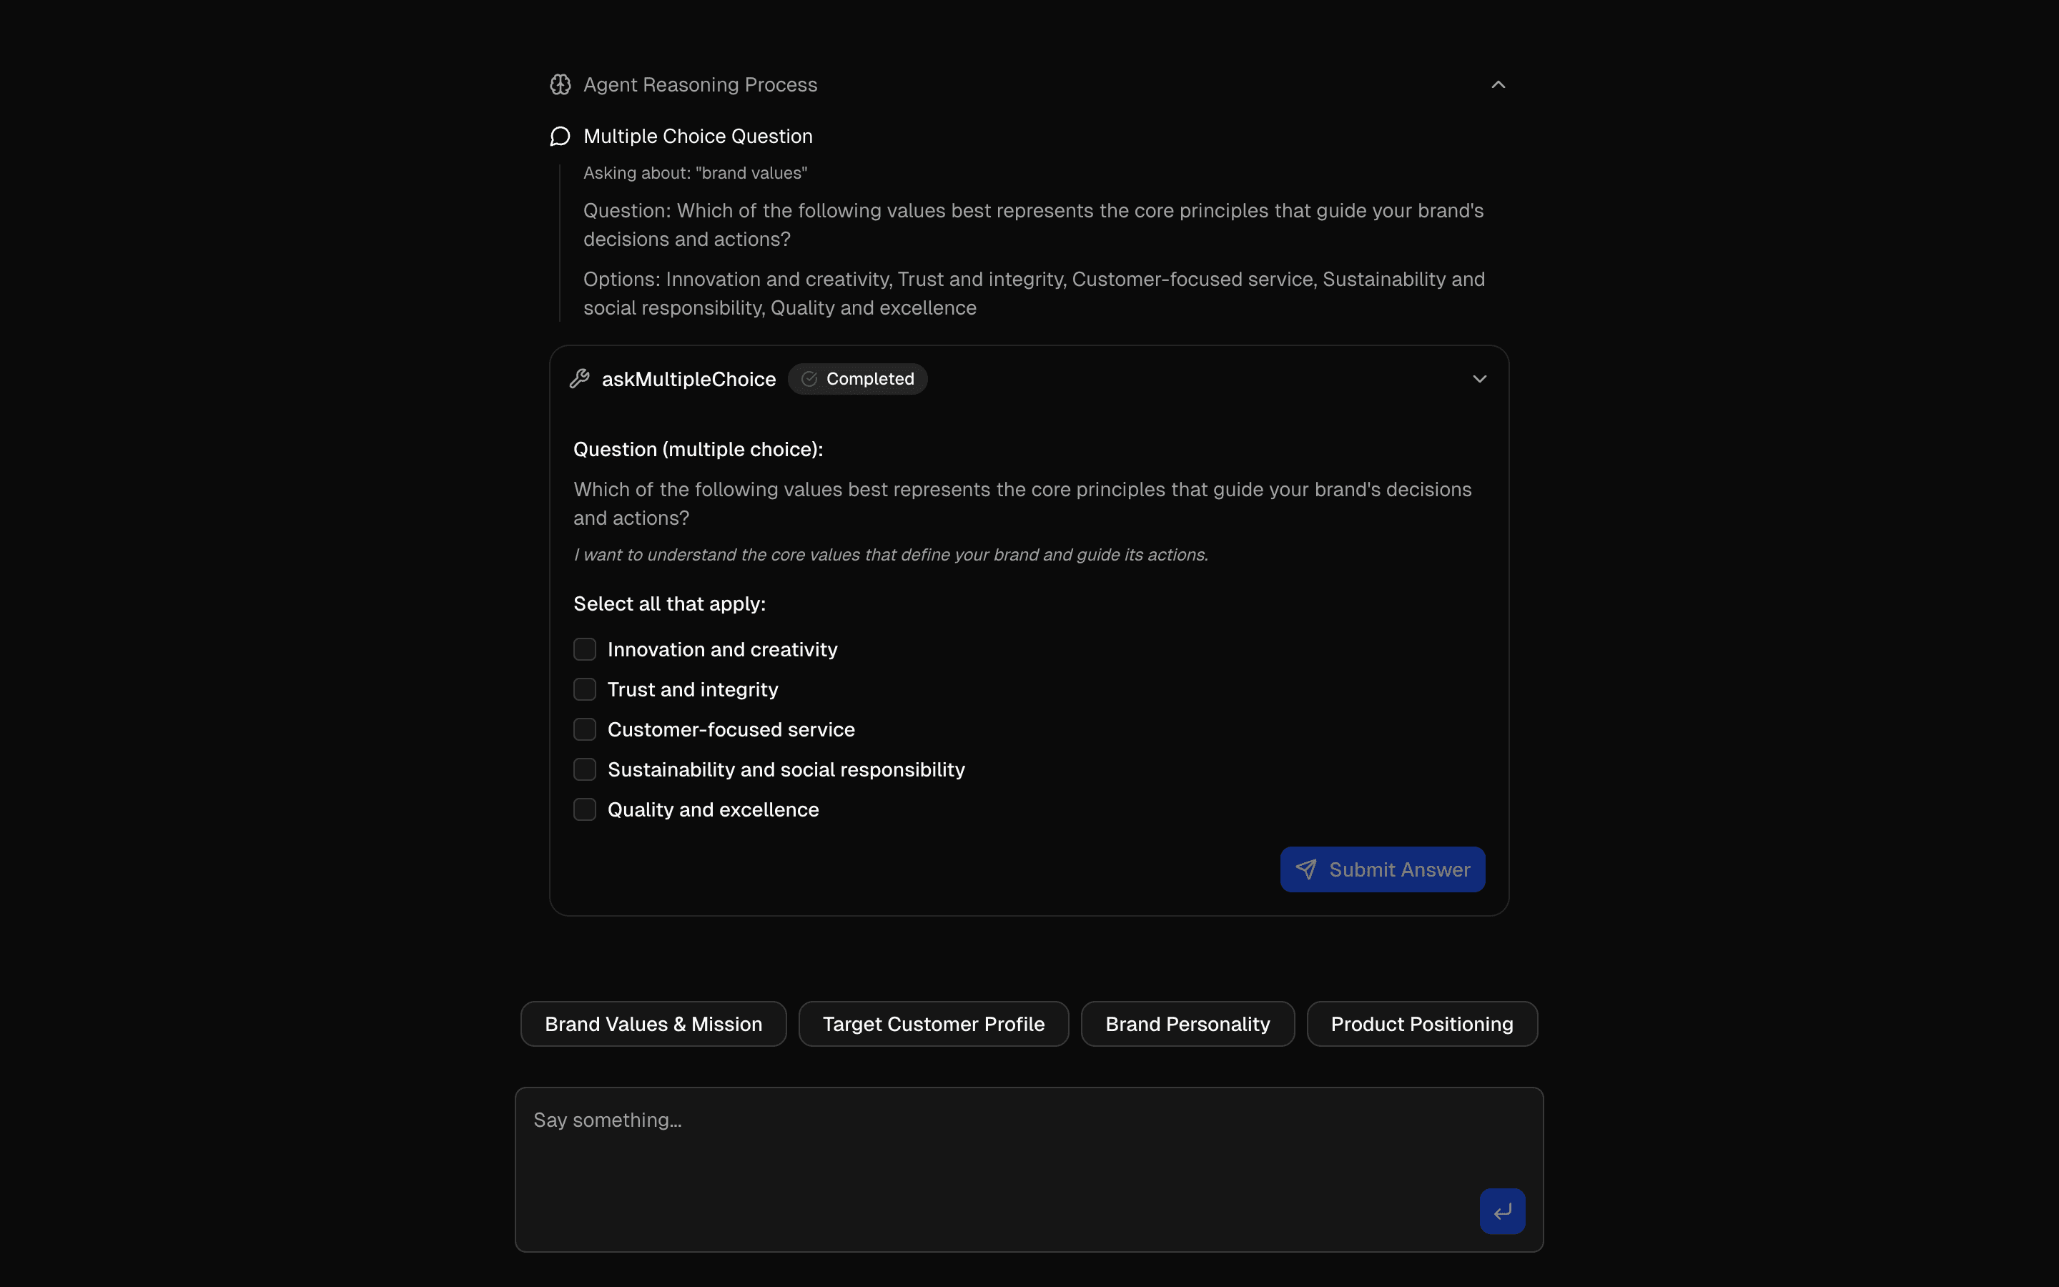Click the Completed status badge
Screen dimensions: 2059x1287
click(858, 379)
